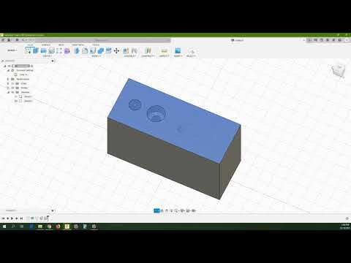Select the Create Form purple tool
351x263 pixels.
[67, 50]
